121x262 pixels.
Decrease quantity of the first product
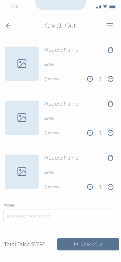click(110, 79)
